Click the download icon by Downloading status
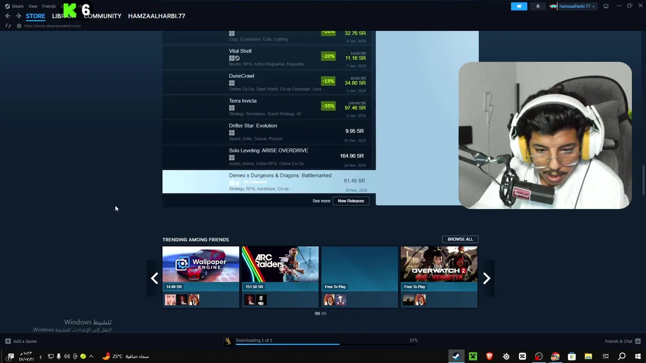The width and height of the screenshot is (646, 363). click(x=228, y=341)
